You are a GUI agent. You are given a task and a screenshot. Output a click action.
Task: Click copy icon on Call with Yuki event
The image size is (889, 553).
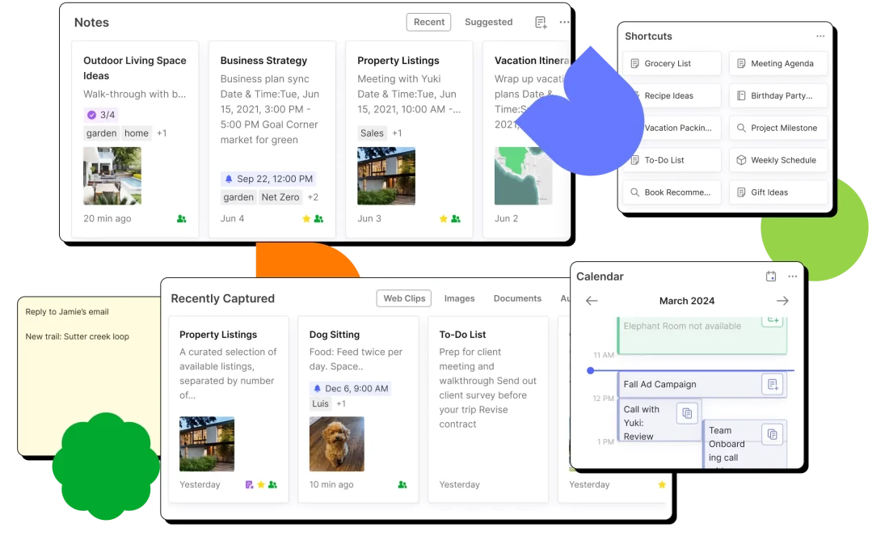point(686,413)
